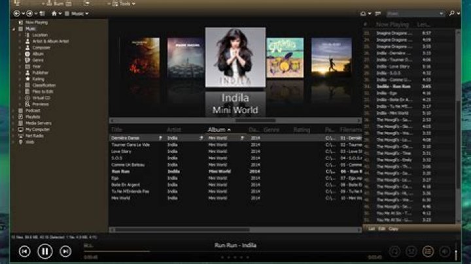Select the Indila Mini World album cover
Screen dimensions: 471x264
tap(235, 57)
